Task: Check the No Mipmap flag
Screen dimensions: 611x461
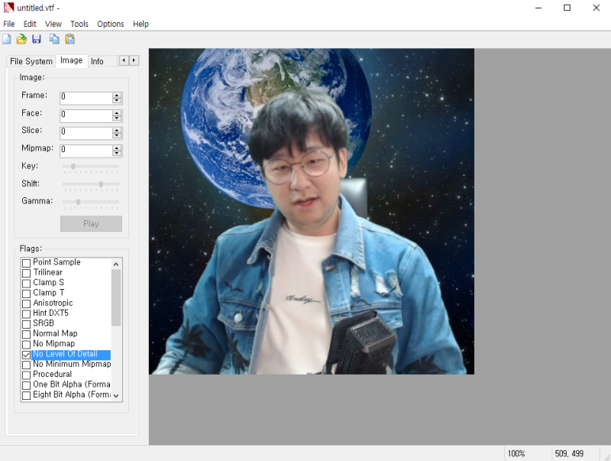Action: (x=26, y=344)
